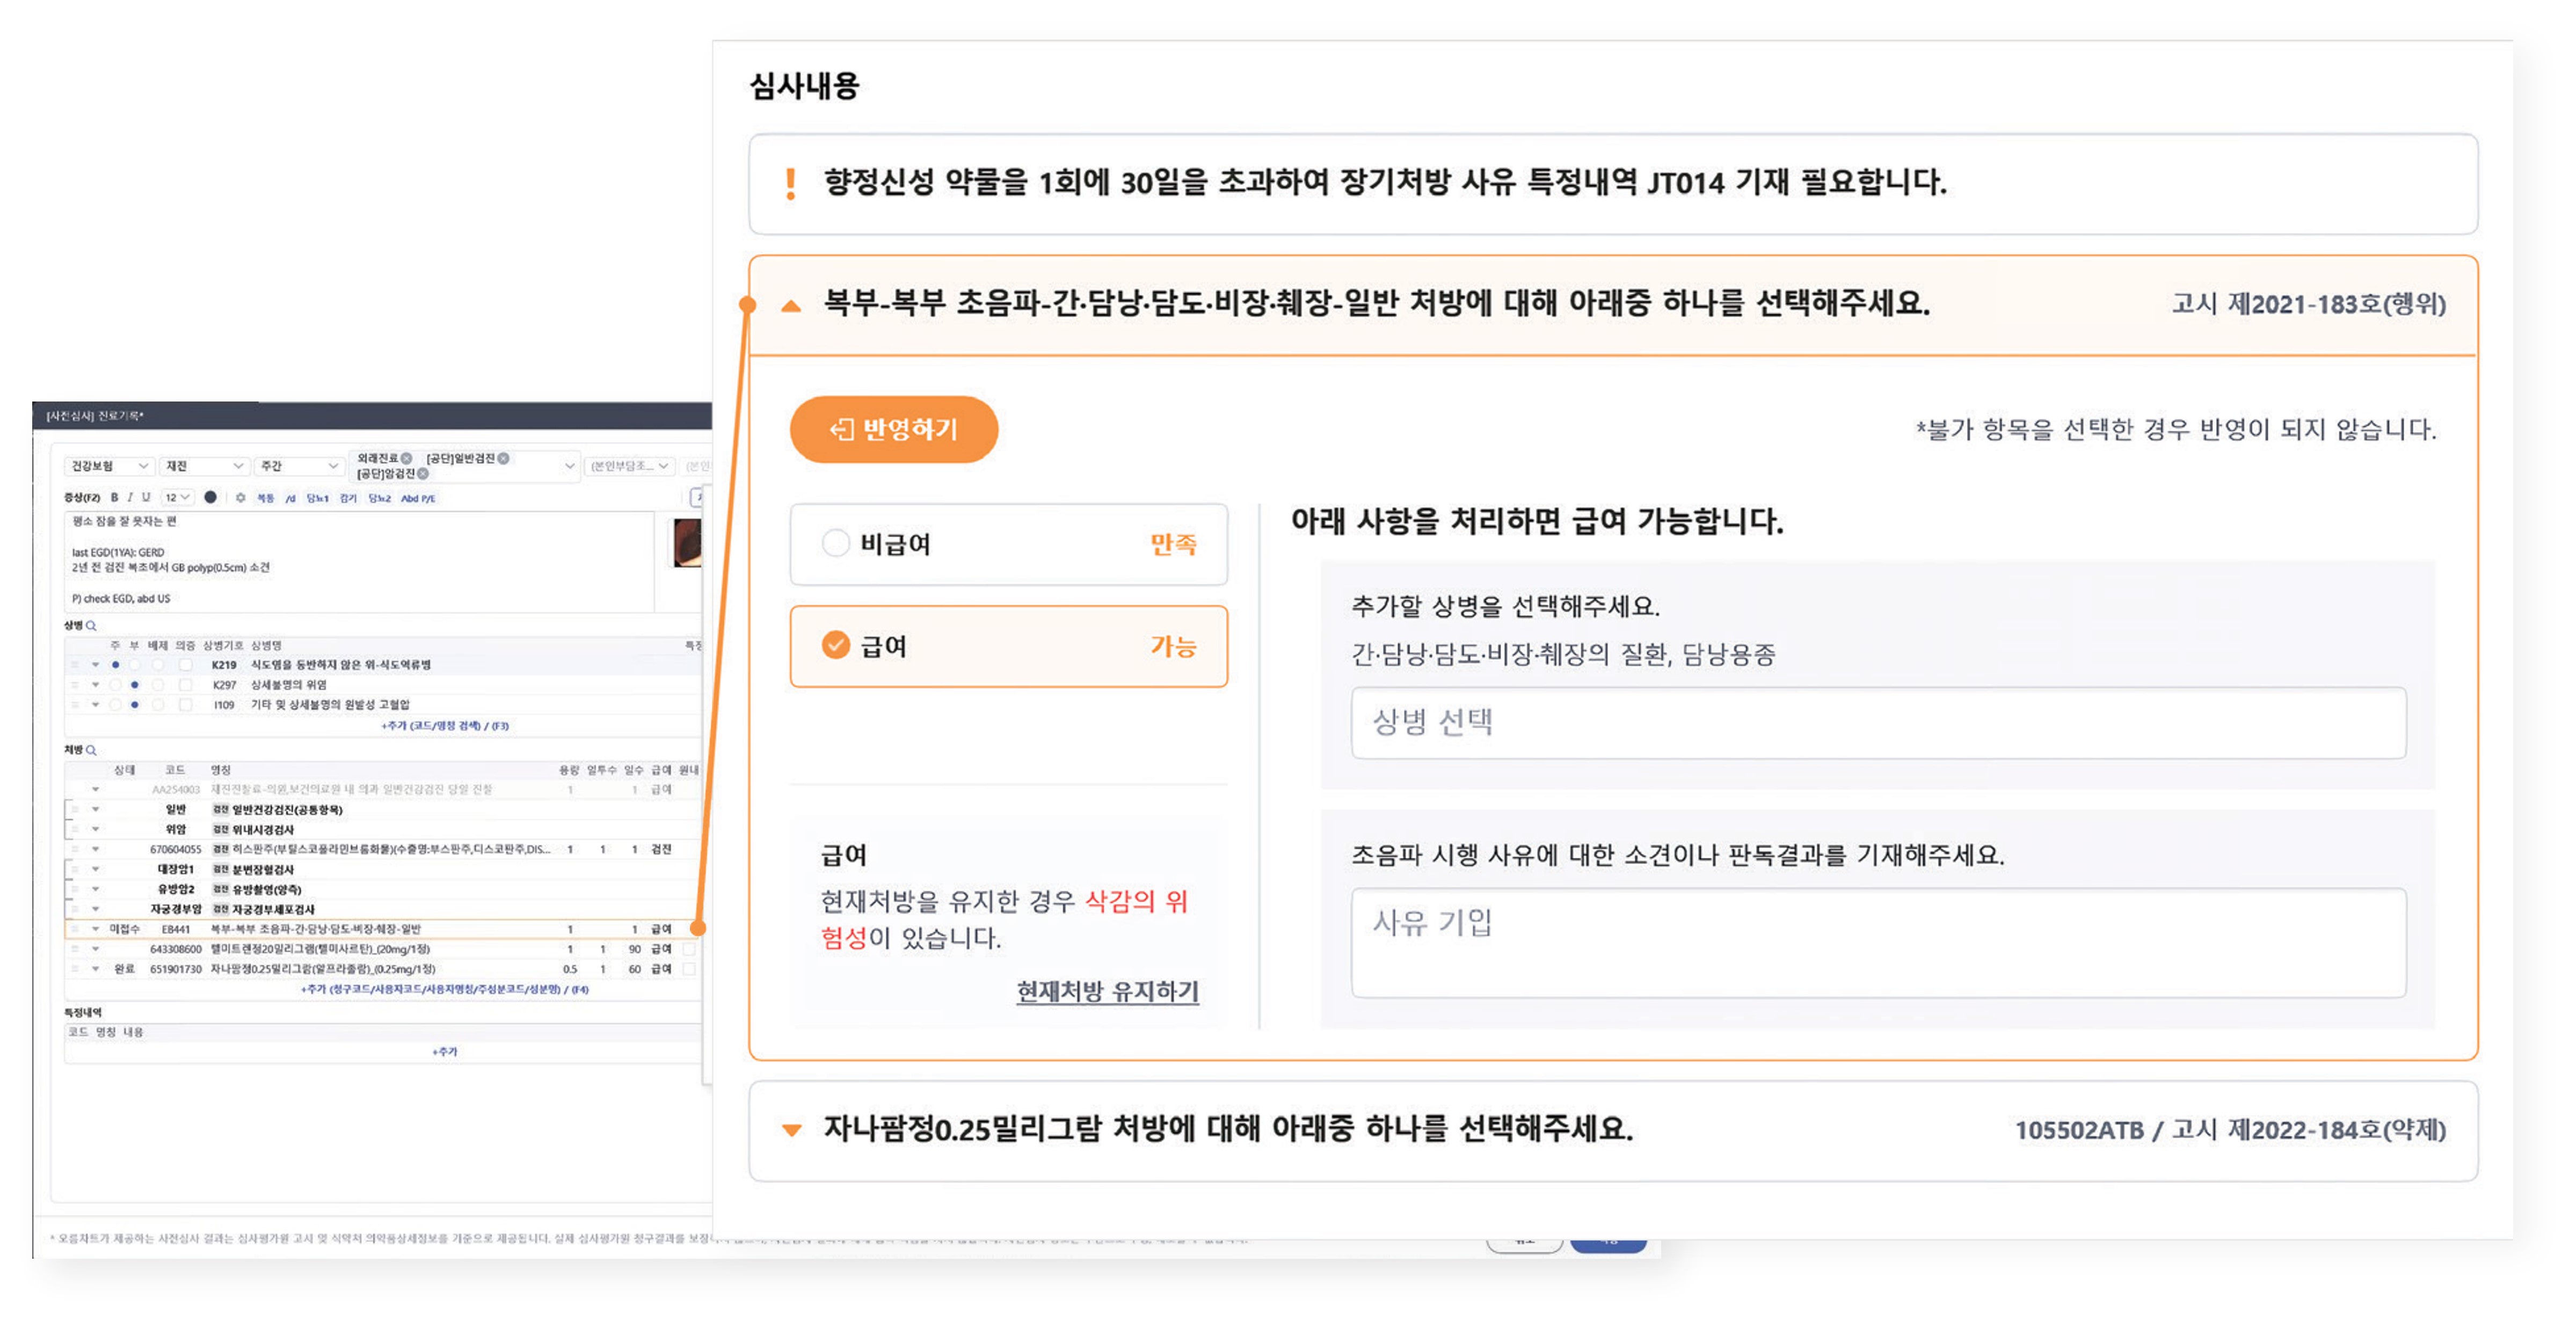Select the Bold formatting icon
The height and width of the screenshot is (1321, 2576).
coord(115,497)
